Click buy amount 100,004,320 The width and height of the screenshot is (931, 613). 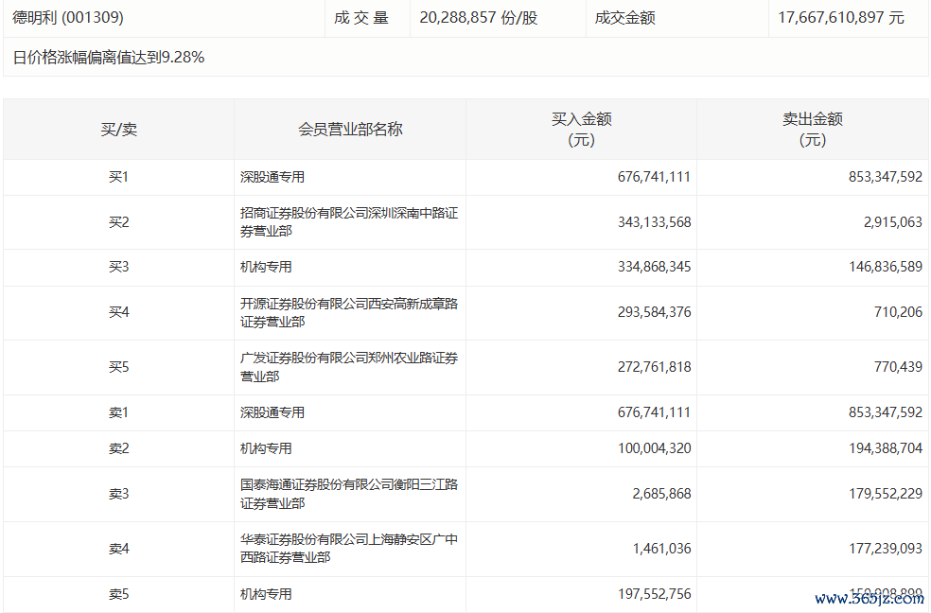pyautogui.click(x=654, y=448)
